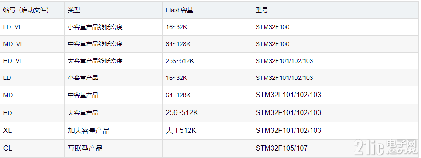The height and width of the screenshot is (158, 421).
Task: Select the MD_VL abbreviation cell
Action: (14, 44)
